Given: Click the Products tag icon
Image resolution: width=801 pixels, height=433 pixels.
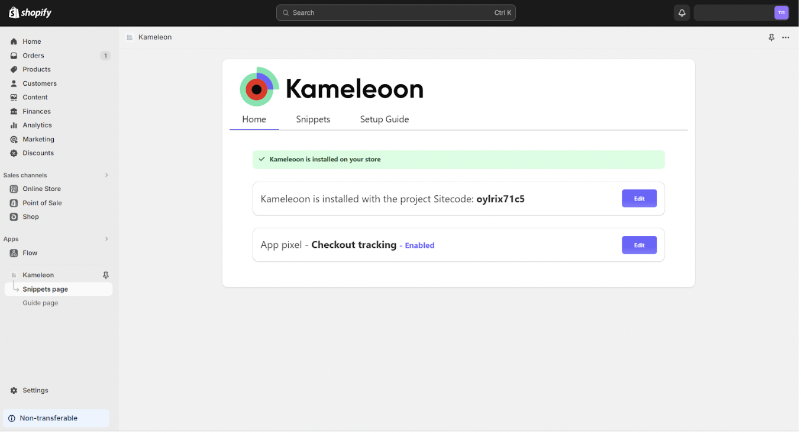Looking at the screenshot, I should click(14, 69).
